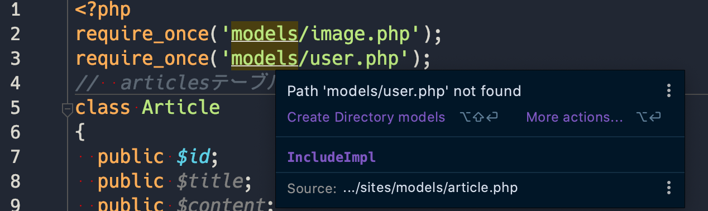Open the error message options kebab menu
The image size is (708, 211).
tap(668, 91)
